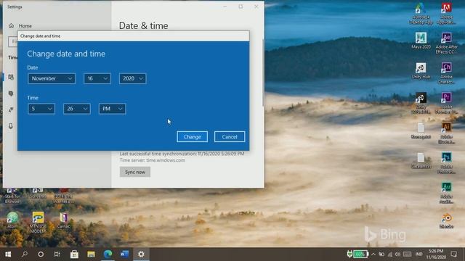The image size is (465, 261).
Task: Open Adobe Illustrator shortcut
Action: pos(446,133)
